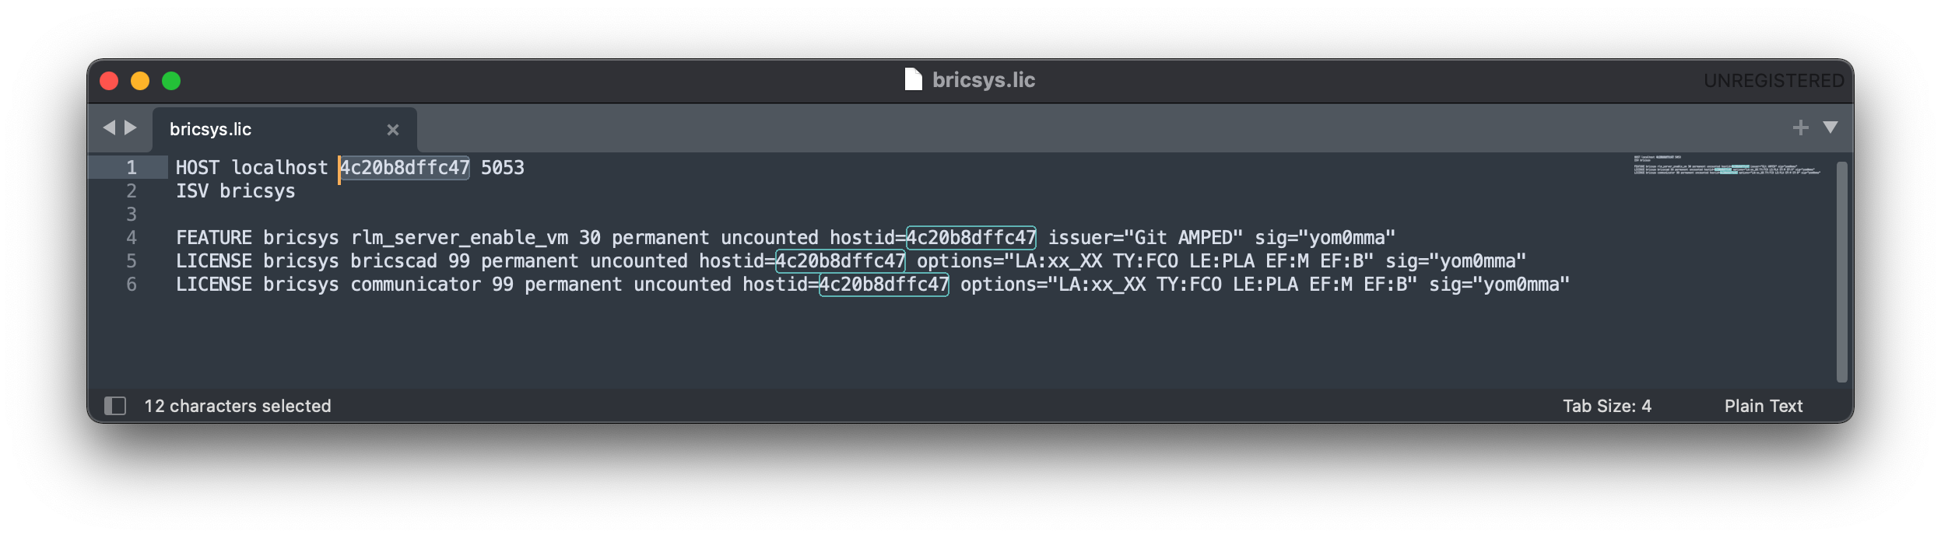Click the document icon in the title bar

pos(913,78)
